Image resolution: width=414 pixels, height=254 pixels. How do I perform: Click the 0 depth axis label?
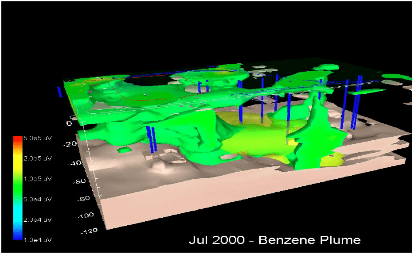(x=69, y=123)
